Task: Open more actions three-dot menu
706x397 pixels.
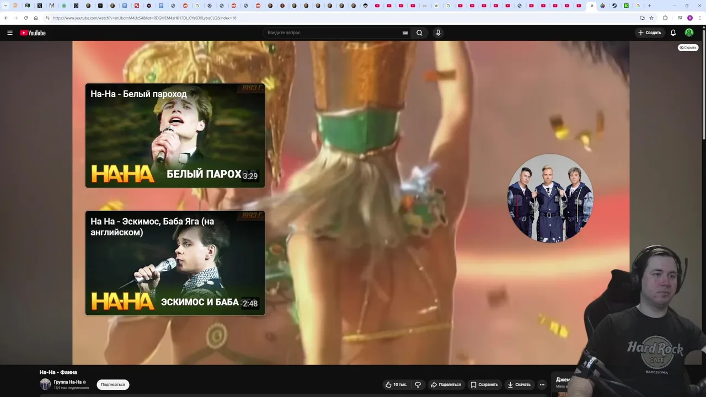Action: click(542, 384)
